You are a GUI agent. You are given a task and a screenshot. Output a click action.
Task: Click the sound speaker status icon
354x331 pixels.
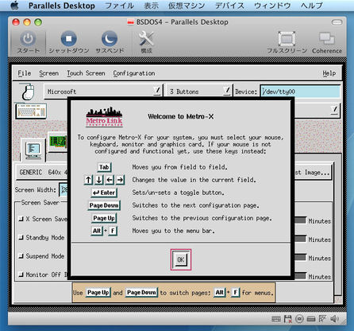point(335,319)
